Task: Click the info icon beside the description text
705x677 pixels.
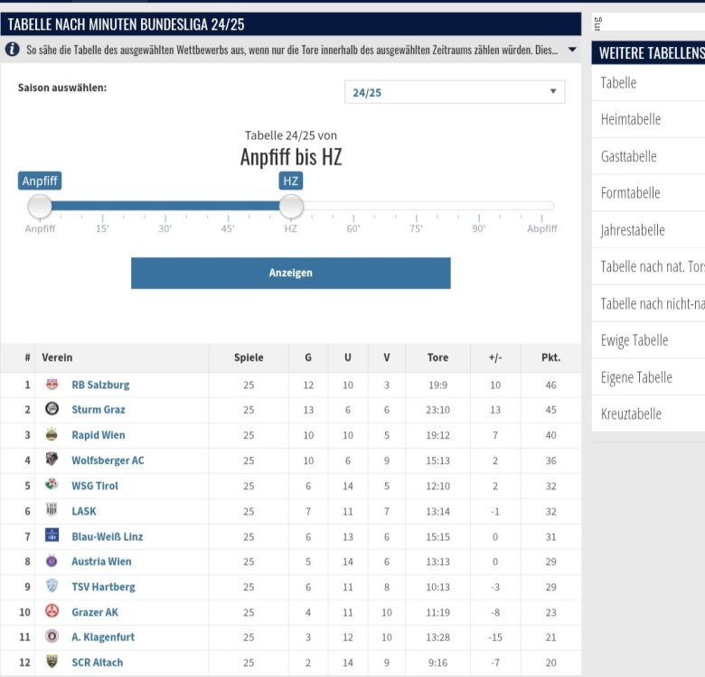Action: point(13,50)
